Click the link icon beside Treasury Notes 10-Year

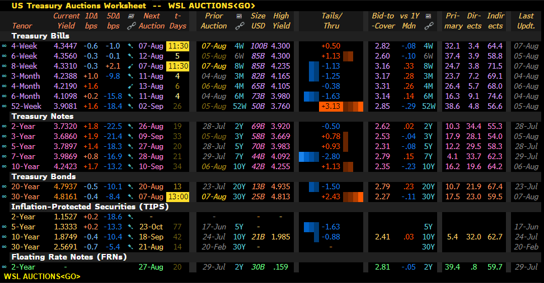(4, 166)
